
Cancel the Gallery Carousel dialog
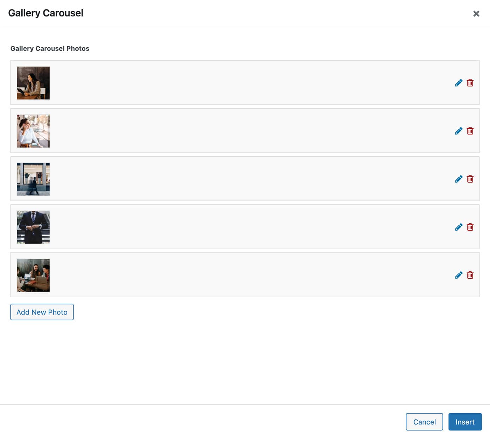coord(424,422)
